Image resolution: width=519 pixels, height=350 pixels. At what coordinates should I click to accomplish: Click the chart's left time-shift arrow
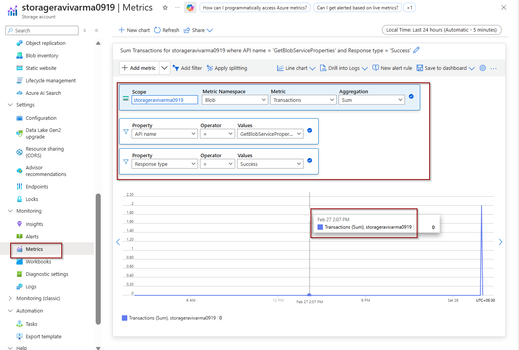(x=118, y=242)
